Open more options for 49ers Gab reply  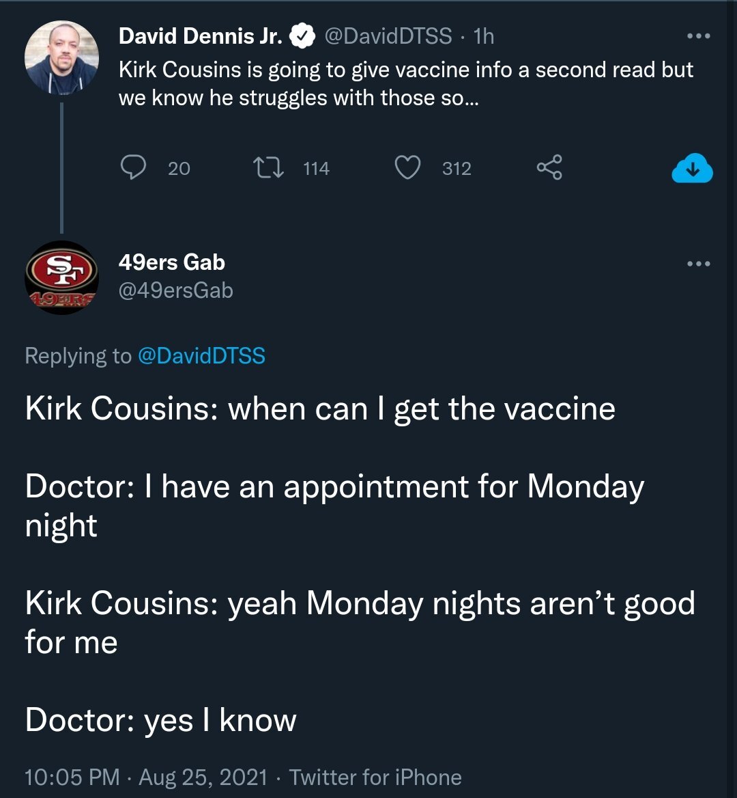[698, 264]
